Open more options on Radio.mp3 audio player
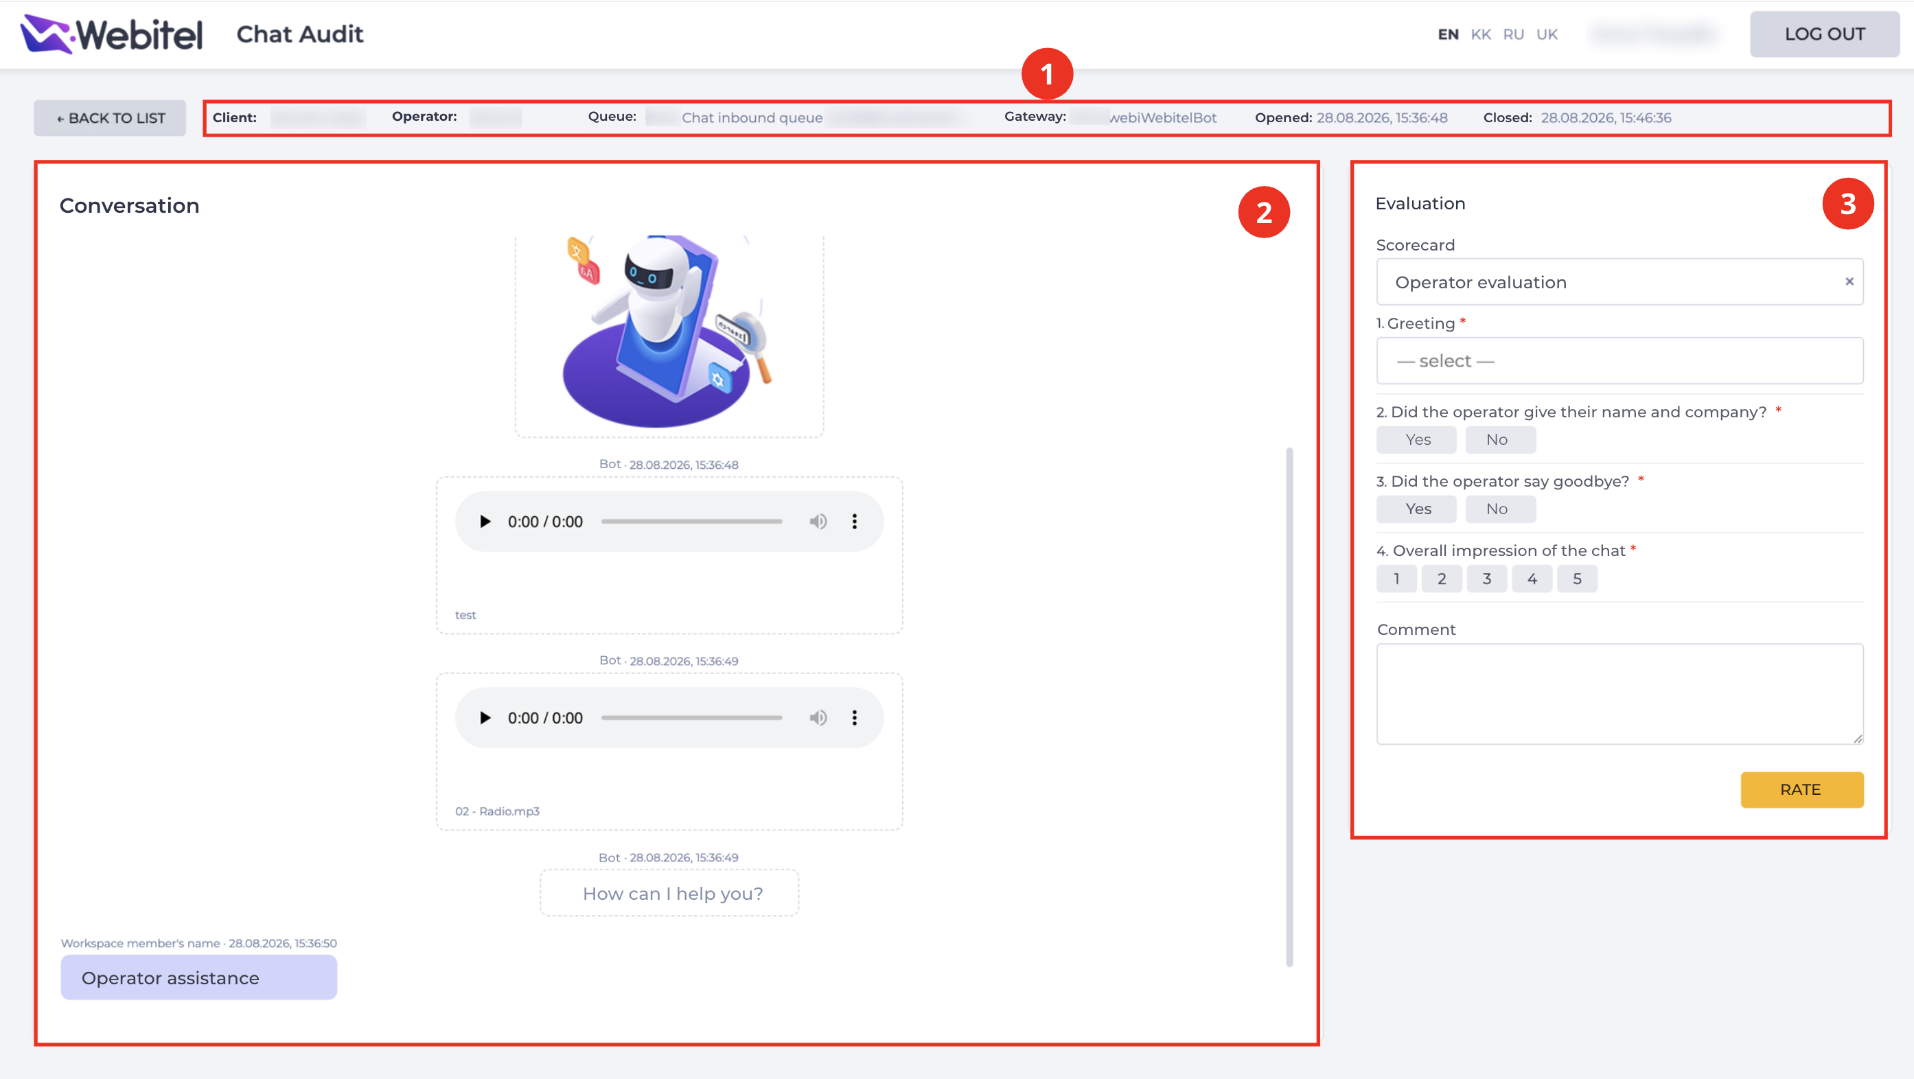This screenshot has height=1079, width=1914. point(855,718)
